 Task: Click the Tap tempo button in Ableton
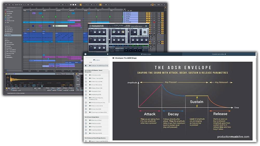point(13,5)
